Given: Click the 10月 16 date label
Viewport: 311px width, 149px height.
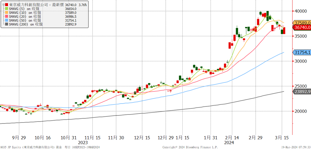Looking at the screenshot, I should [42, 138].
